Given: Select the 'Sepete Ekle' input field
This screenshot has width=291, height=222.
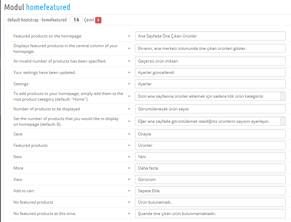Looking at the screenshot, I should 210,191.
